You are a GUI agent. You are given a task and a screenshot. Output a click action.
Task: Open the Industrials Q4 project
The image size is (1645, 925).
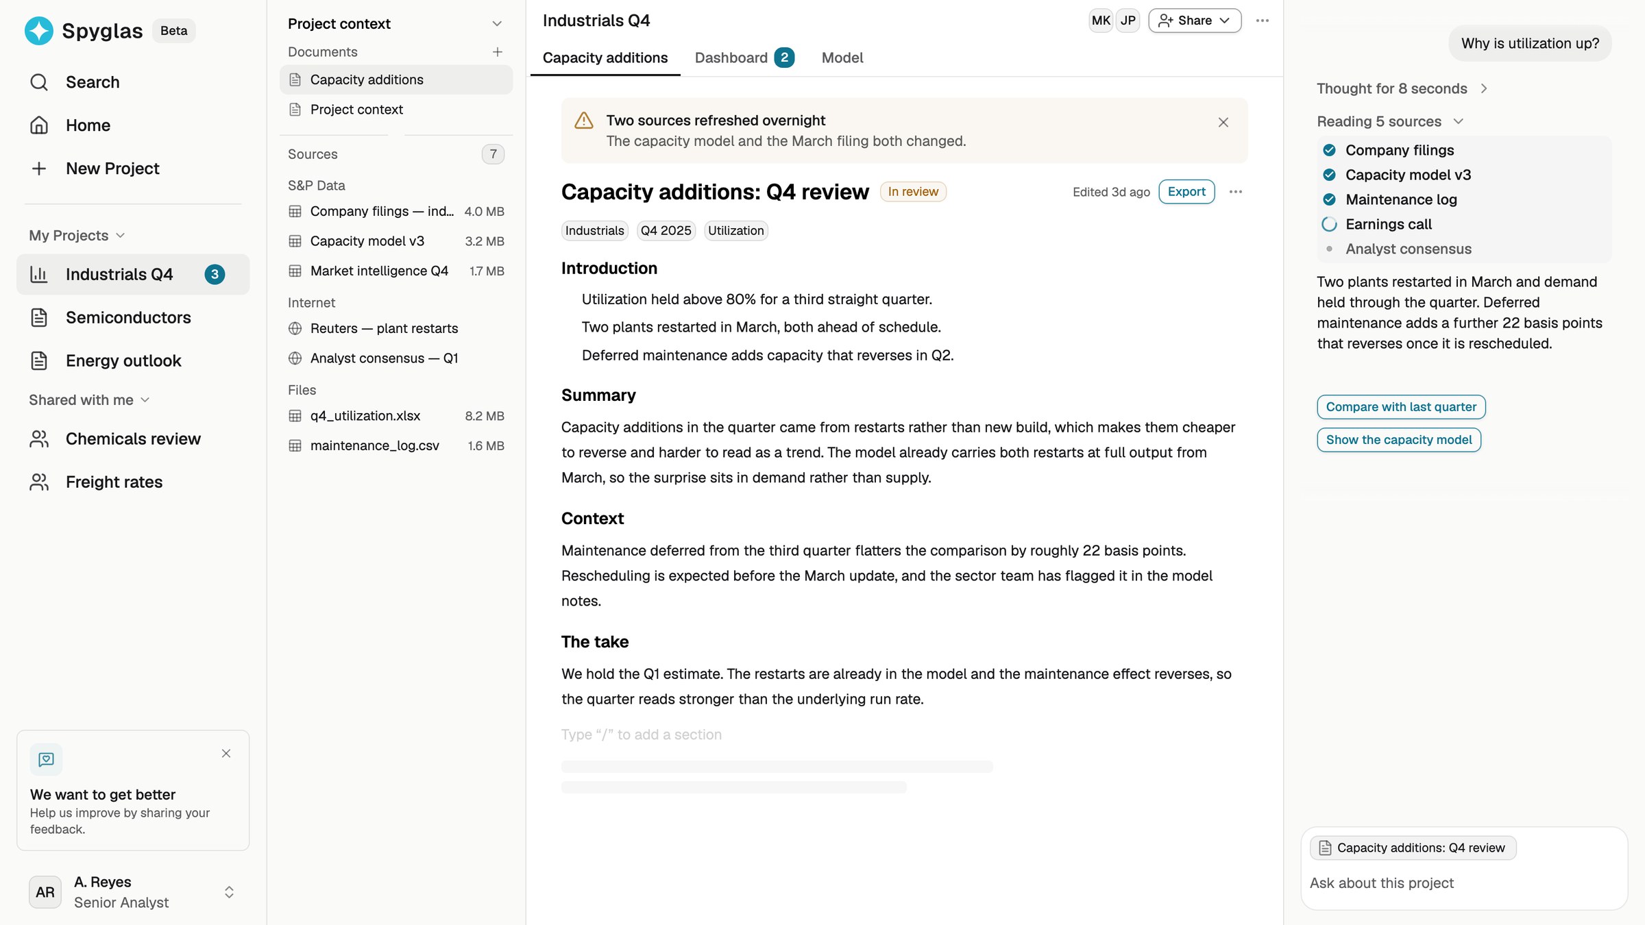[x=133, y=274]
